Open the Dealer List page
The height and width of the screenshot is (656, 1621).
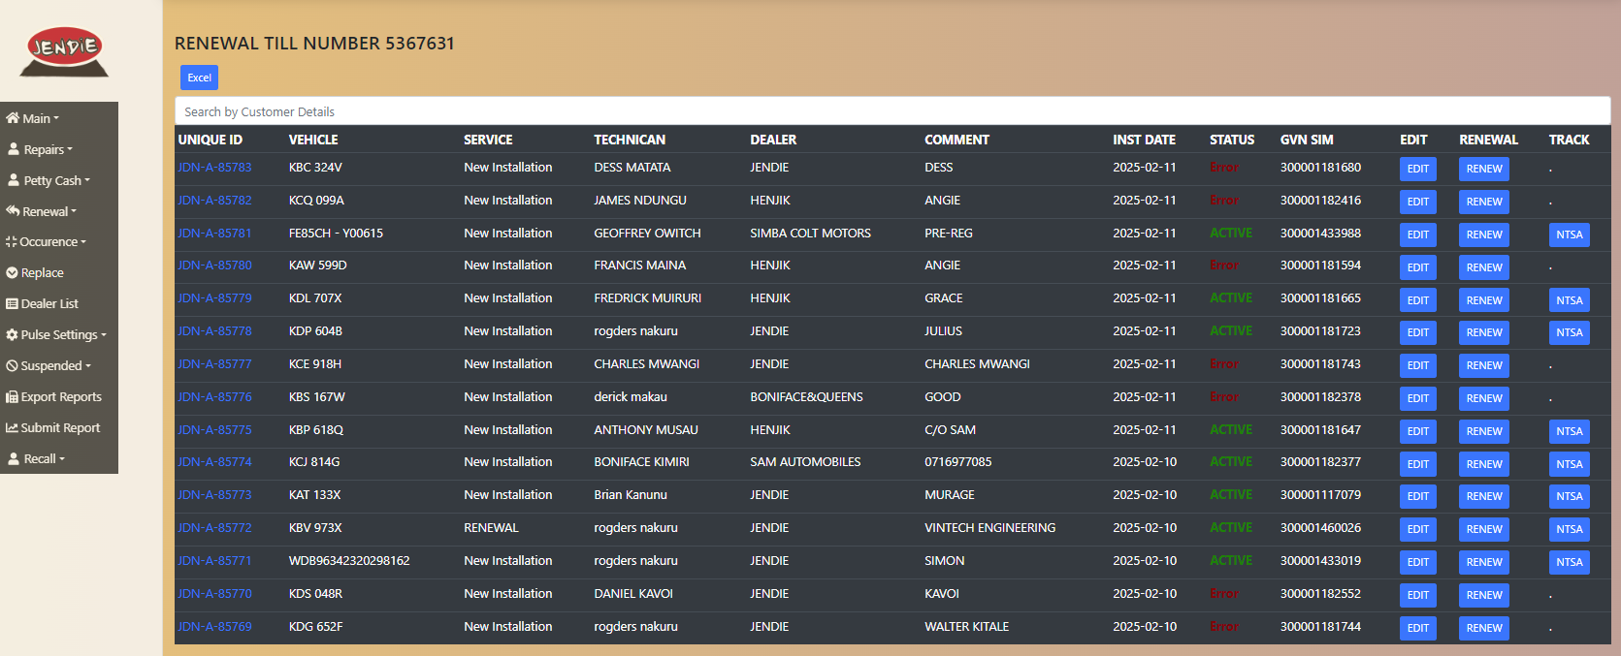click(43, 303)
